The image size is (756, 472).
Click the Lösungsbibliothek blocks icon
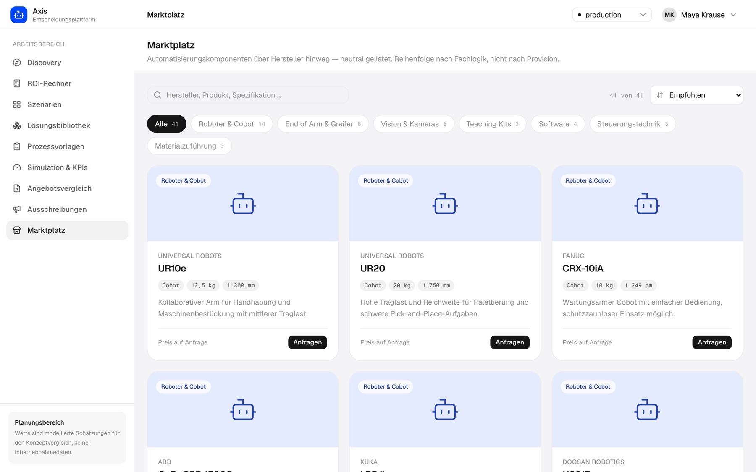(x=17, y=125)
